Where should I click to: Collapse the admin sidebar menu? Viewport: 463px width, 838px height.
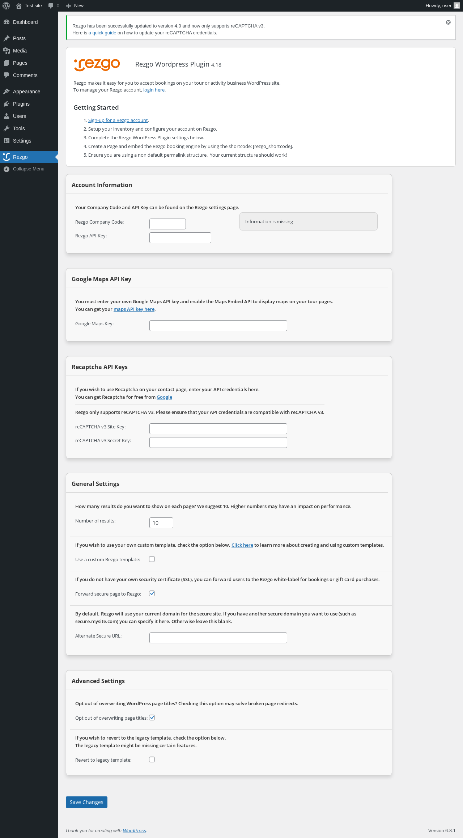[29, 169]
